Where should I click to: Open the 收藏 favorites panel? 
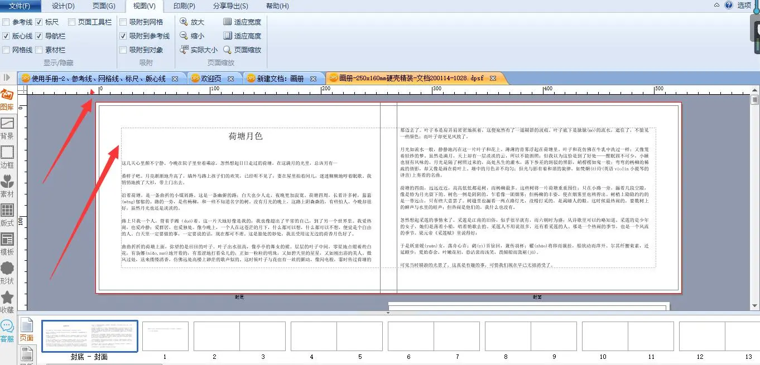(x=7, y=301)
